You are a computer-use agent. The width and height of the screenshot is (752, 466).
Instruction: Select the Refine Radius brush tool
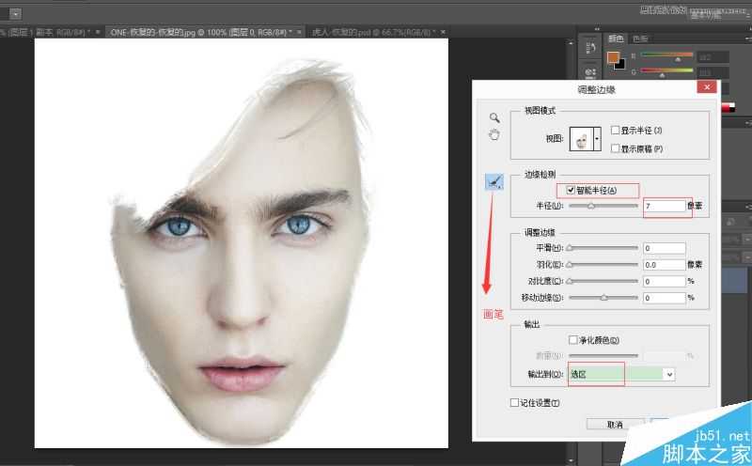[493, 183]
